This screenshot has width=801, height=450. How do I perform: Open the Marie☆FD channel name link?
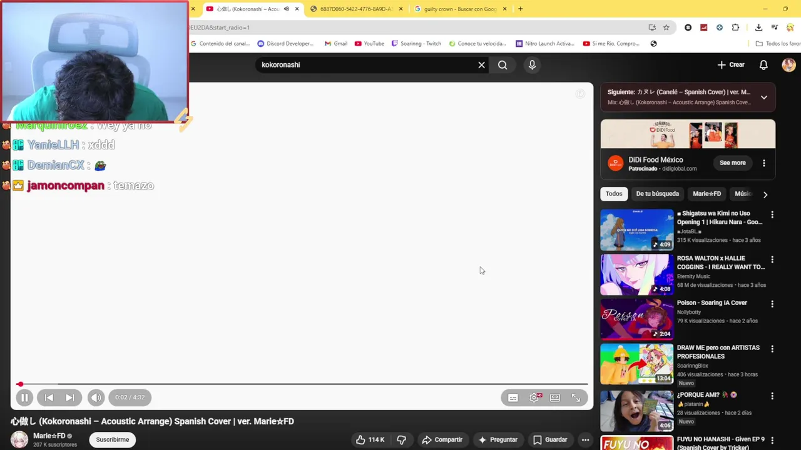[x=49, y=436]
